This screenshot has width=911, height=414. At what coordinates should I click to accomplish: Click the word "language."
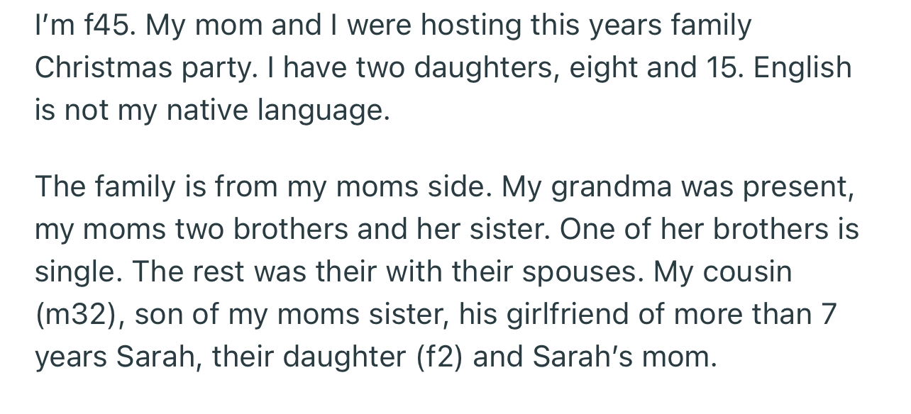coord(324,111)
